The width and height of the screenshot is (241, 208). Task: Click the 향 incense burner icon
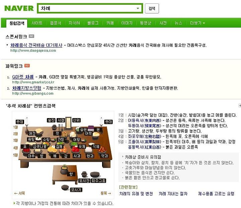[64, 169]
